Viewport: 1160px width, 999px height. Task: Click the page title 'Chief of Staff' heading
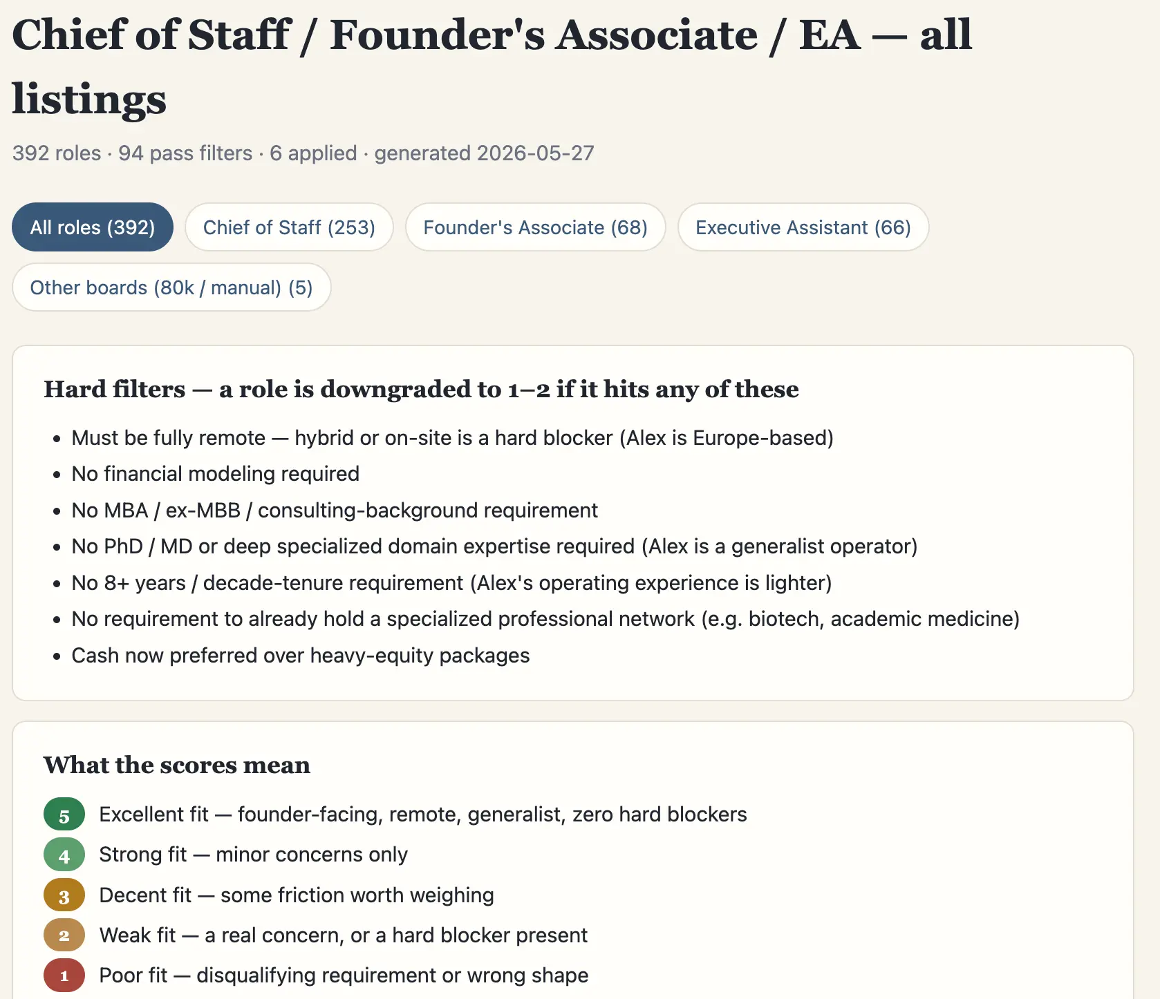click(492, 66)
